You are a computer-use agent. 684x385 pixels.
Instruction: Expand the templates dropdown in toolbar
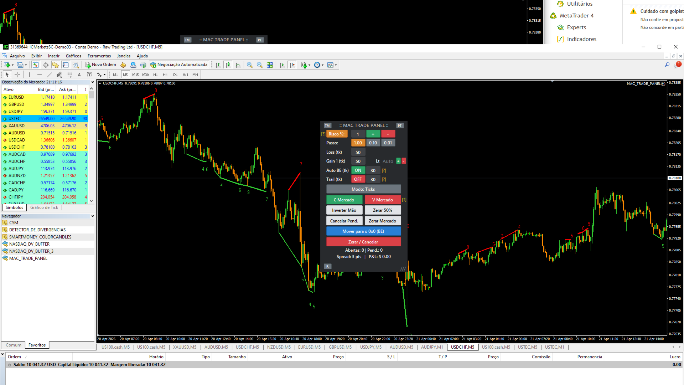336,65
